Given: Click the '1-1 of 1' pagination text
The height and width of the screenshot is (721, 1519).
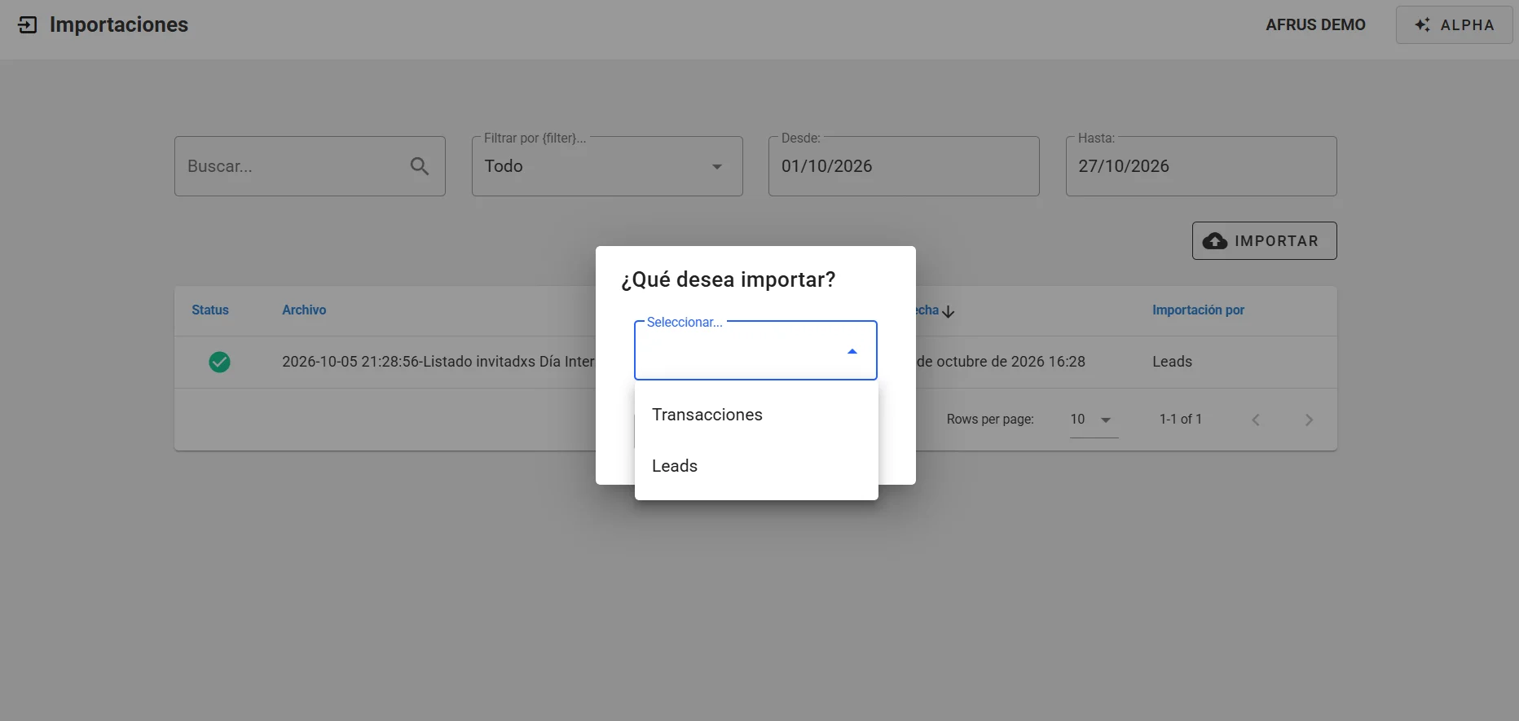Looking at the screenshot, I should tap(1180, 420).
